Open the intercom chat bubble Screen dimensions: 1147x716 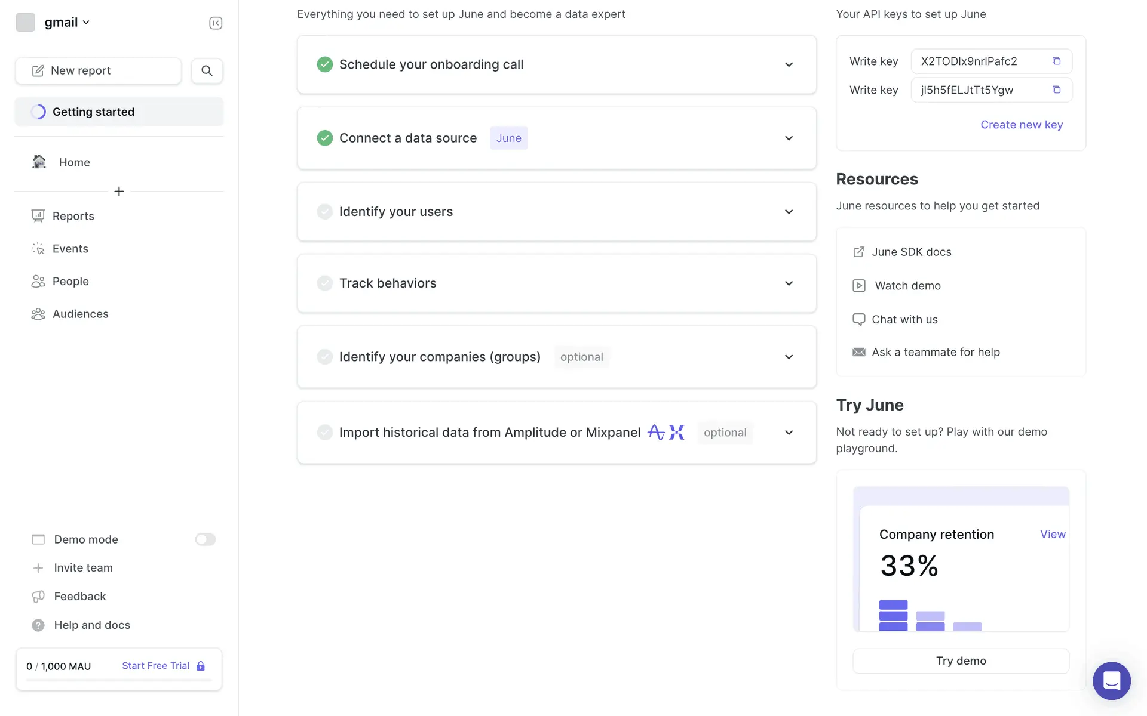1111,680
